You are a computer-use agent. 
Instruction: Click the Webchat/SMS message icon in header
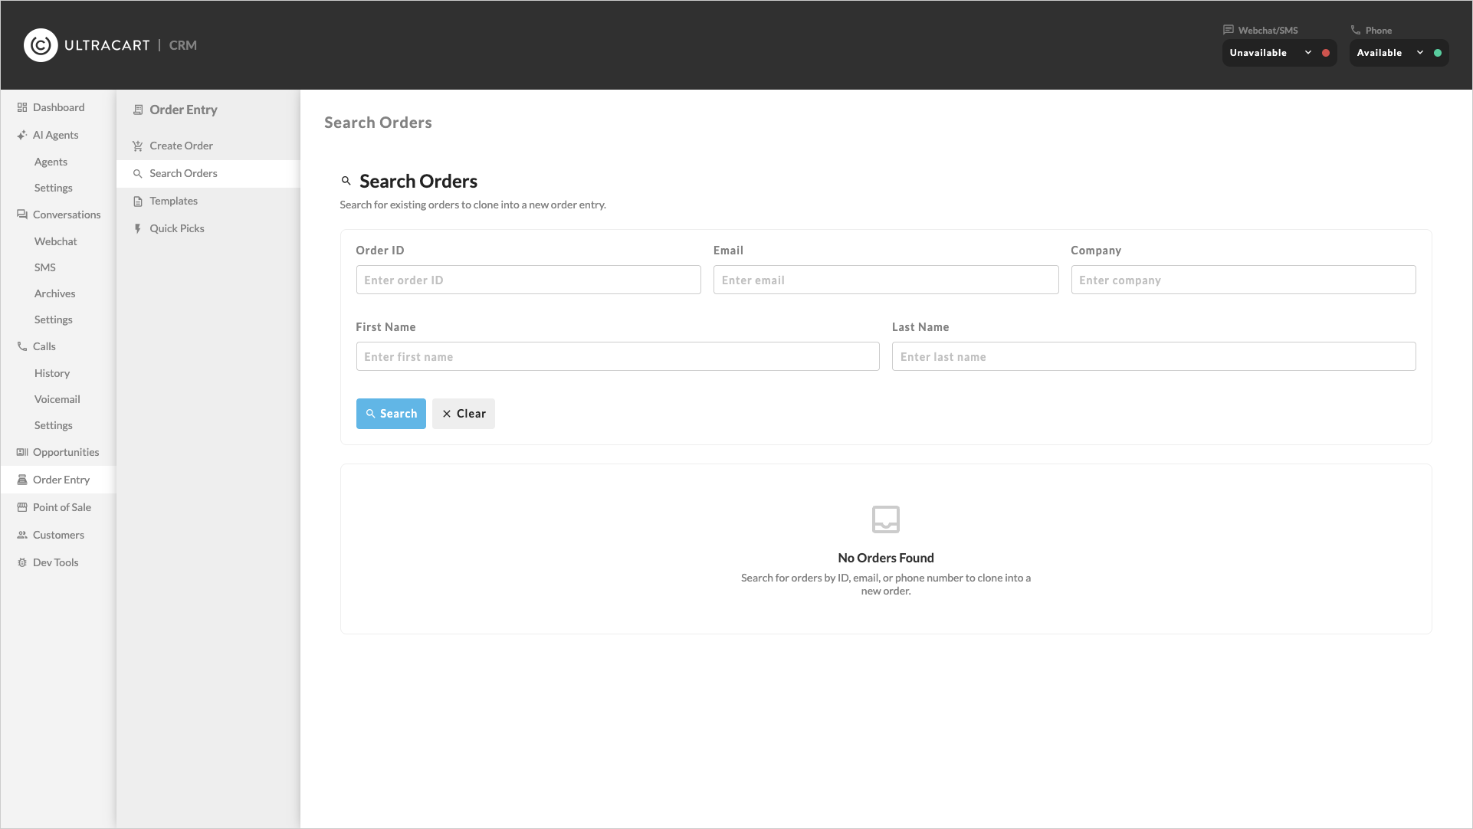tap(1229, 30)
